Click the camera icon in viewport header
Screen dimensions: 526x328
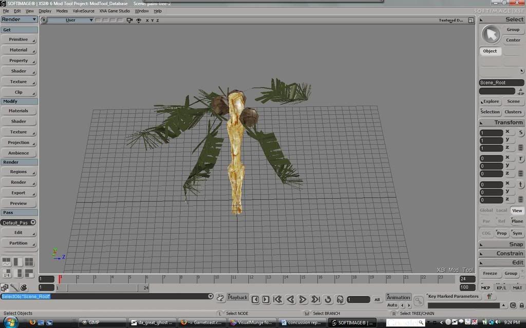[x=129, y=20]
